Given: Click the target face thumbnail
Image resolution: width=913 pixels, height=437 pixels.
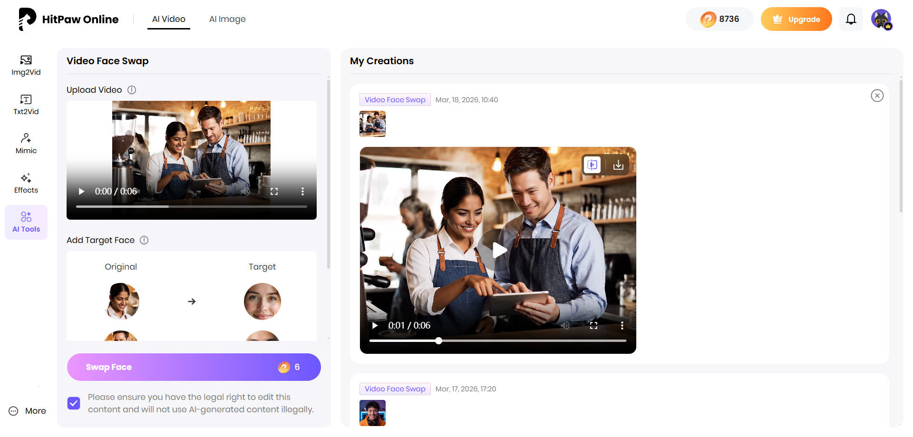Looking at the screenshot, I should tap(262, 301).
